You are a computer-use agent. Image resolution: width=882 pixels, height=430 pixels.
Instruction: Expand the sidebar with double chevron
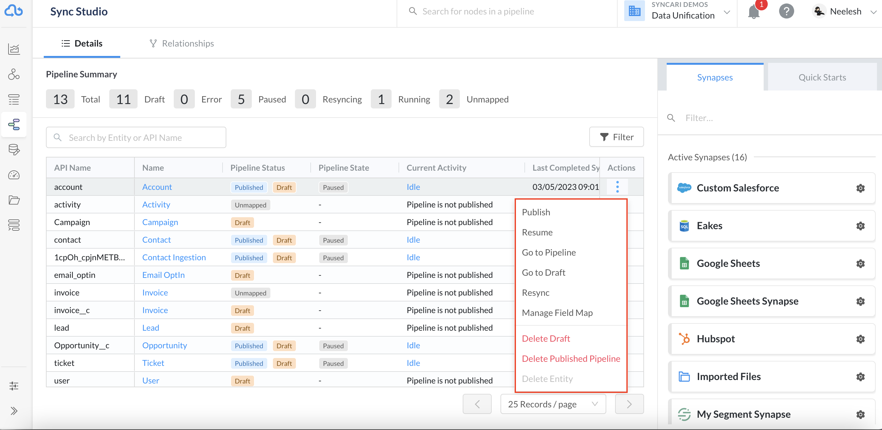coord(14,411)
